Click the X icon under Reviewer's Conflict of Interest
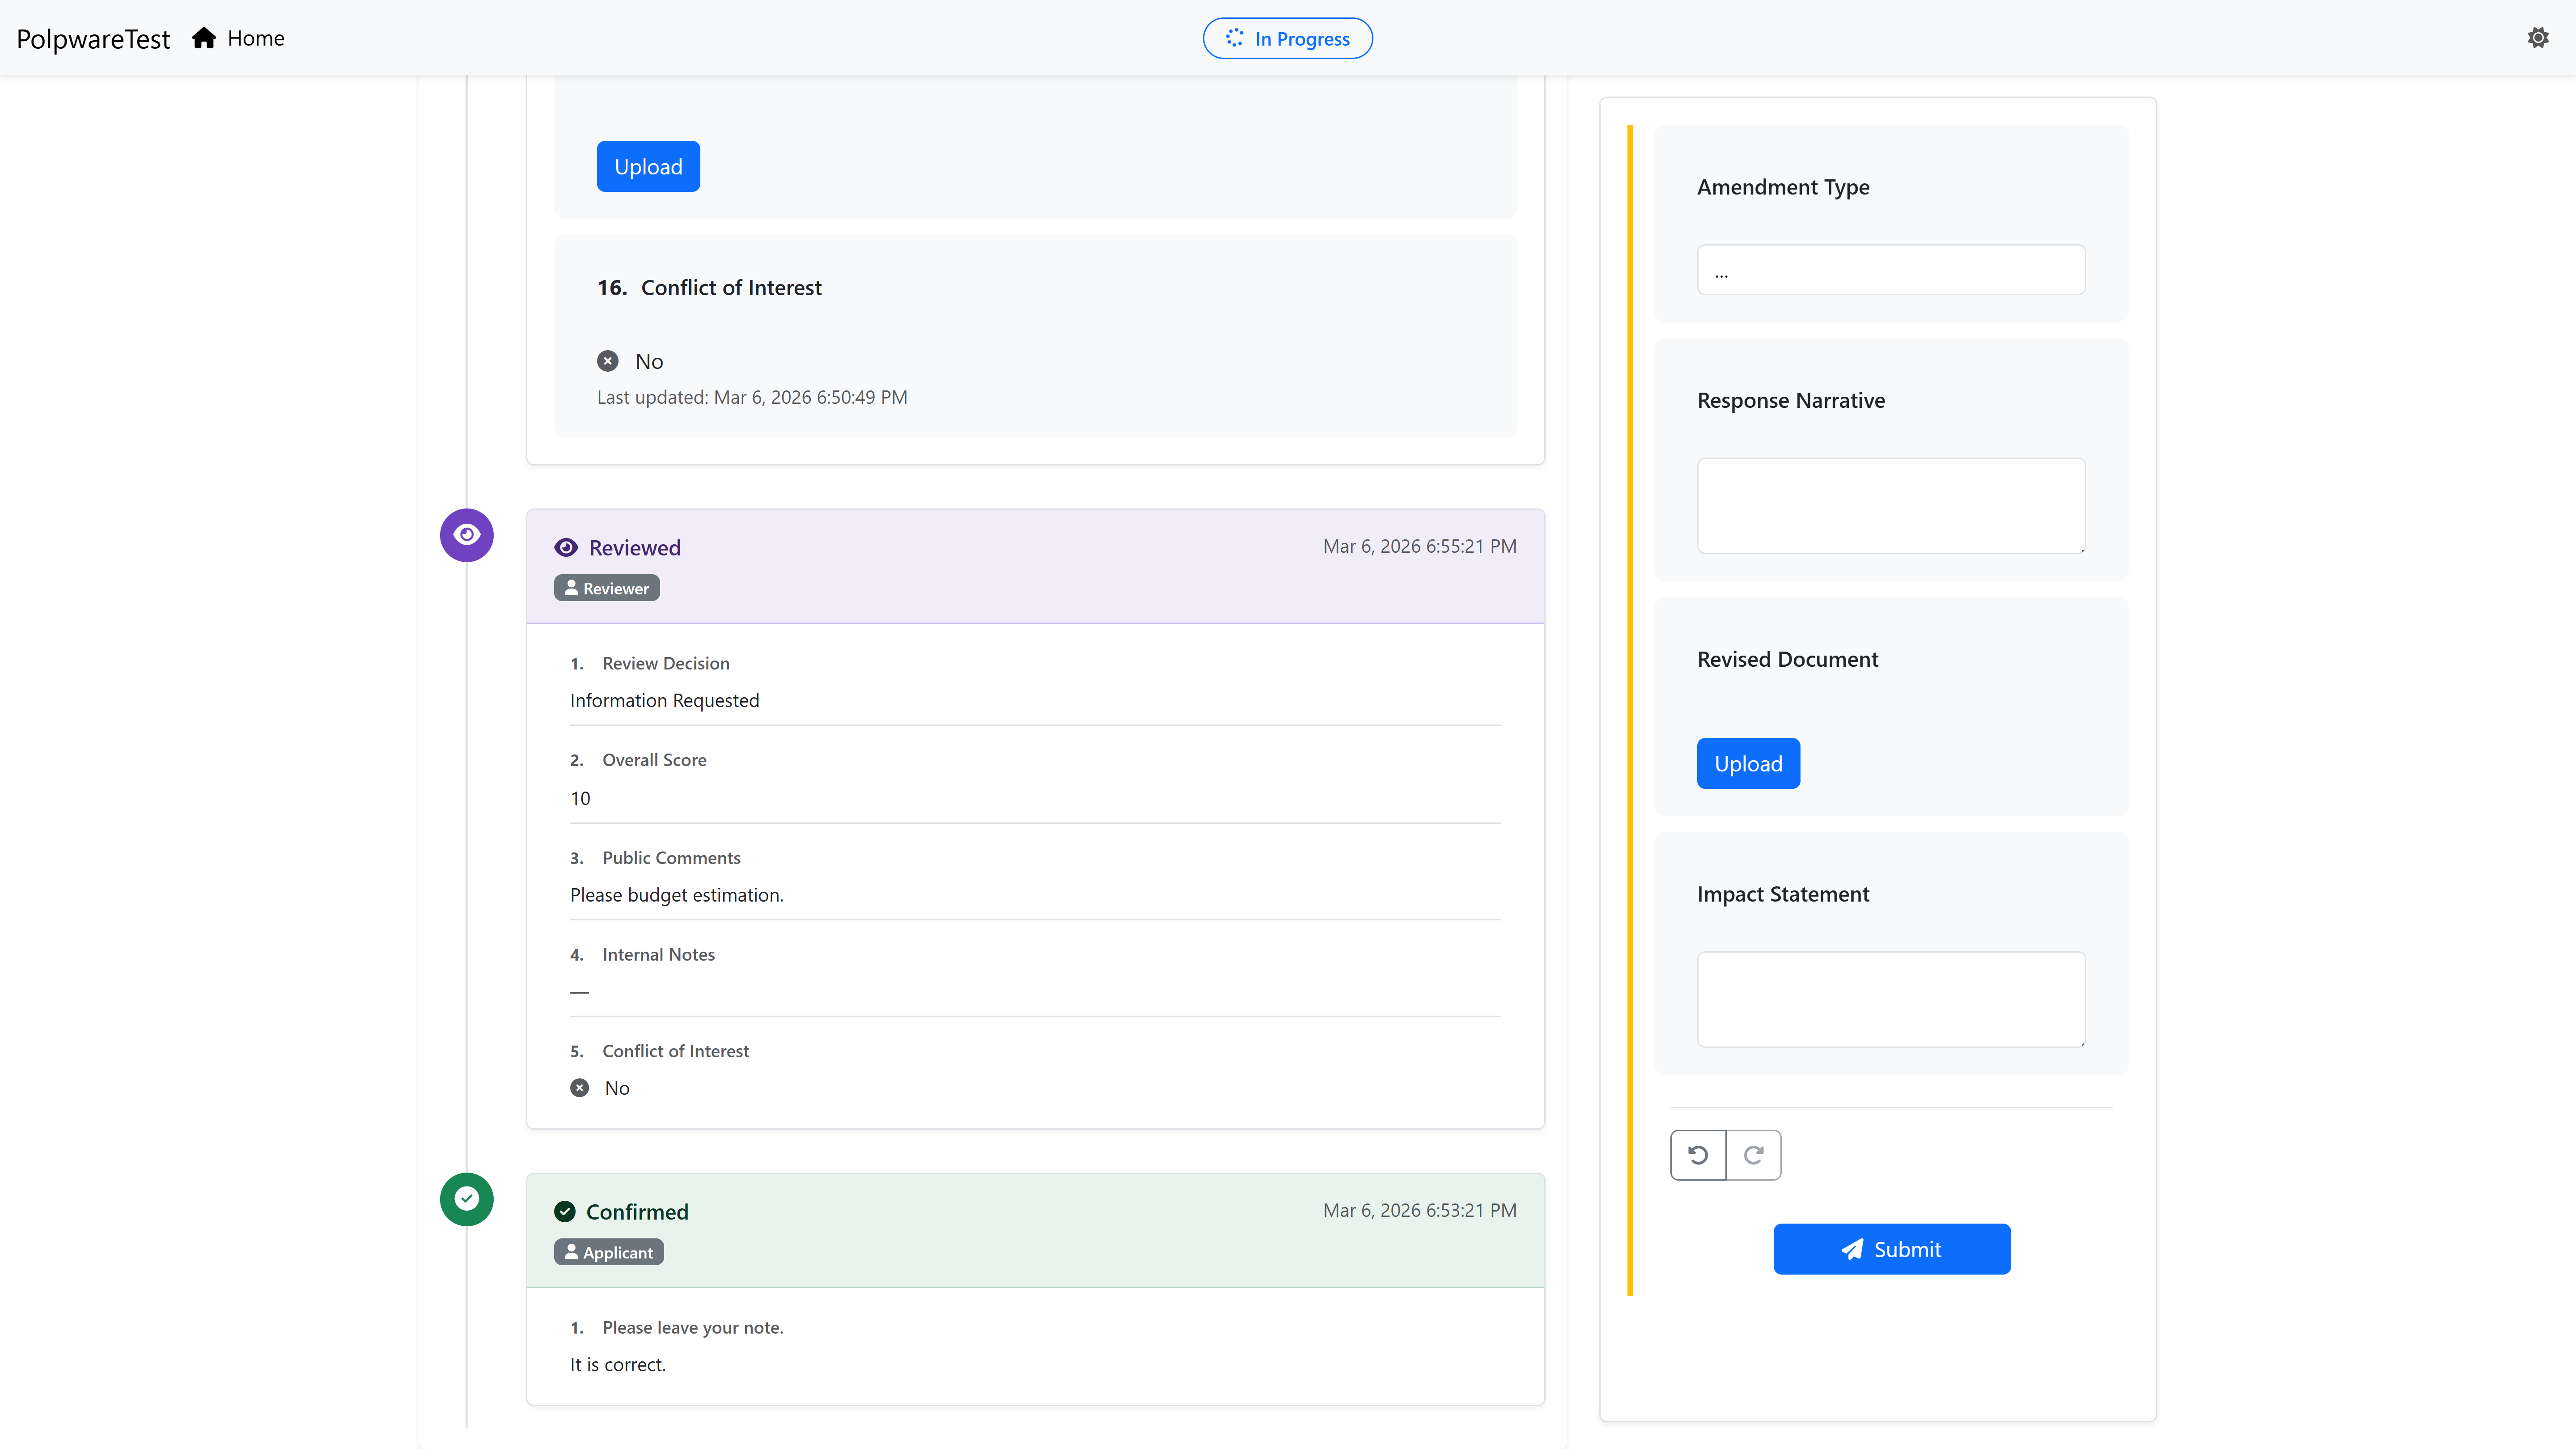The width and height of the screenshot is (2576, 1449). coord(579,1088)
